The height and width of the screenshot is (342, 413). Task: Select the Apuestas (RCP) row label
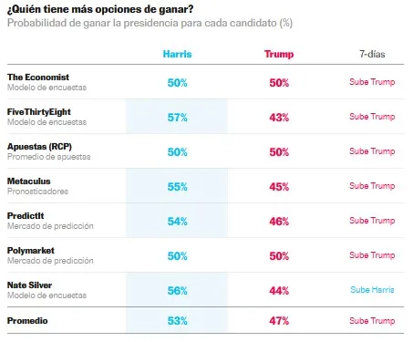click(39, 147)
